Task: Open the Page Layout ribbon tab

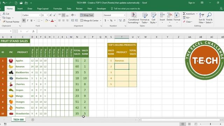Action: click(x=43, y=9)
